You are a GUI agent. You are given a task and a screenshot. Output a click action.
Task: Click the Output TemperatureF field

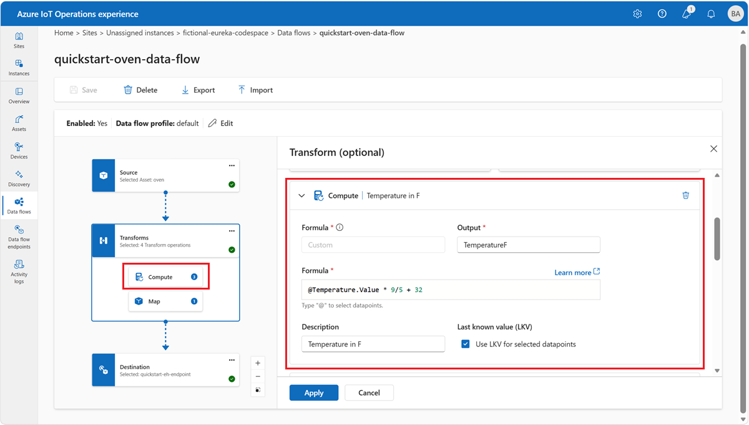click(x=529, y=245)
